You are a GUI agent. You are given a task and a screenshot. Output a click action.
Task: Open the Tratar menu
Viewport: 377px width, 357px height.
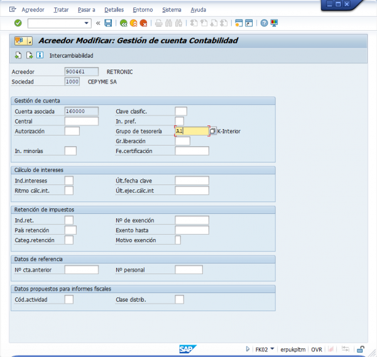pyautogui.click(x=61, y=10)
